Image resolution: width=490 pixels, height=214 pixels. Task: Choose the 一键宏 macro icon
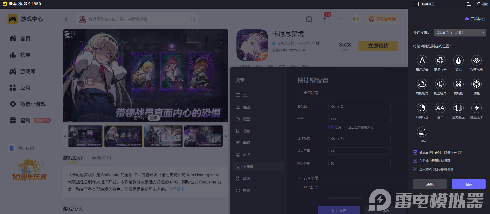pyautogui.click(x=422, y=132)
